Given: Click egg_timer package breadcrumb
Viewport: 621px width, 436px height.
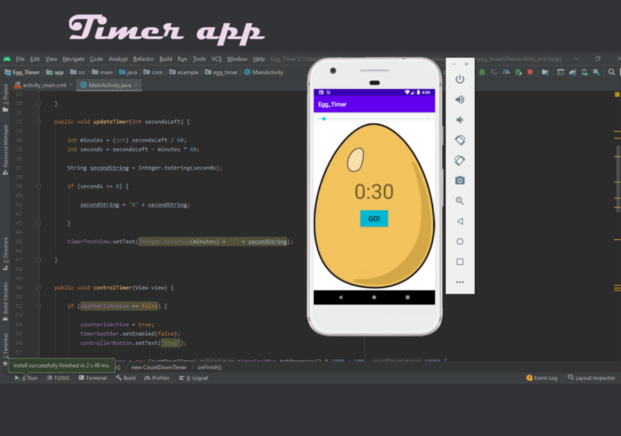Looking at the screenshot, I should [x=221, y=72].
